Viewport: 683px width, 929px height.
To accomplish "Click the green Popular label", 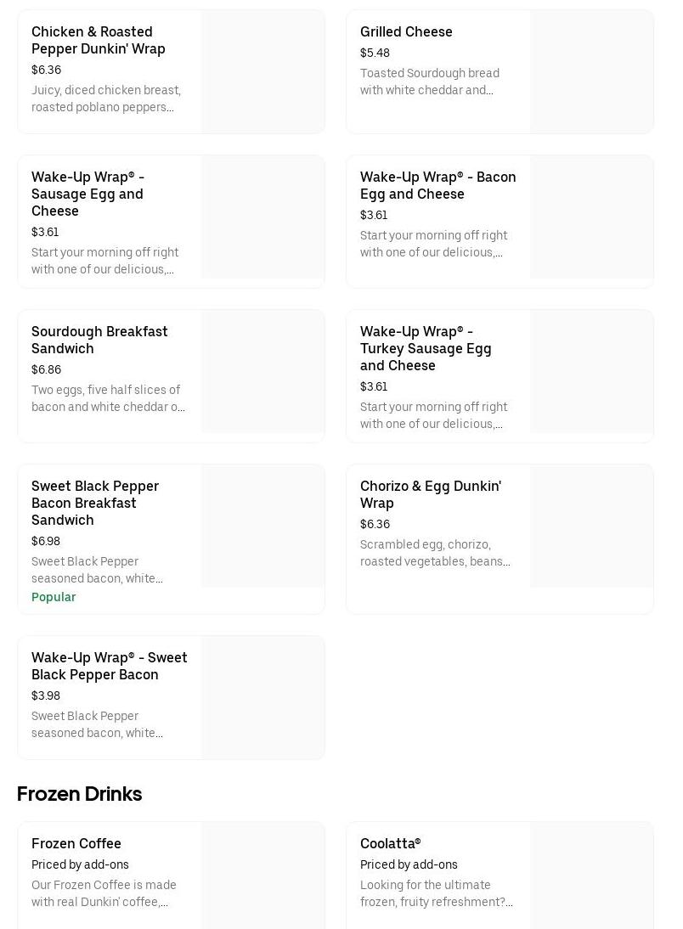I will click(54, 597).
